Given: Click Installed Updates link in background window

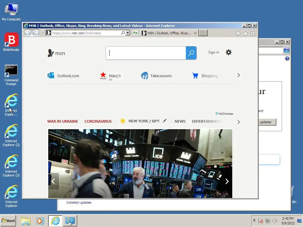Looking at the screenshot, I should pos(79,202).
